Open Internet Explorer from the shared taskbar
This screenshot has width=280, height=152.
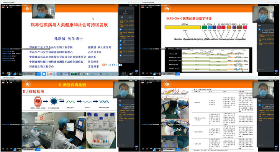[15, 74]
